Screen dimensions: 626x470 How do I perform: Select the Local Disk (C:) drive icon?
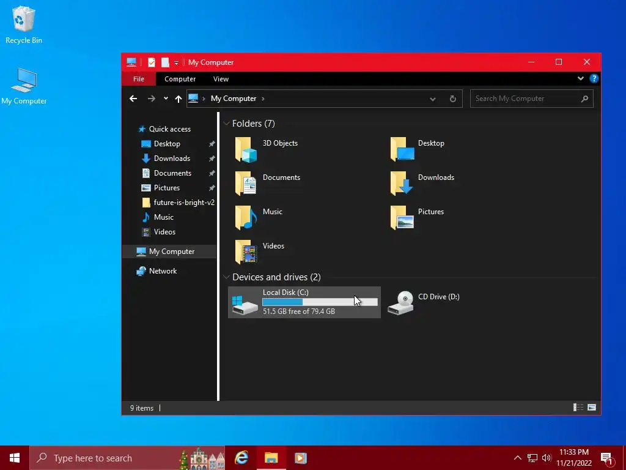point(245,305)
